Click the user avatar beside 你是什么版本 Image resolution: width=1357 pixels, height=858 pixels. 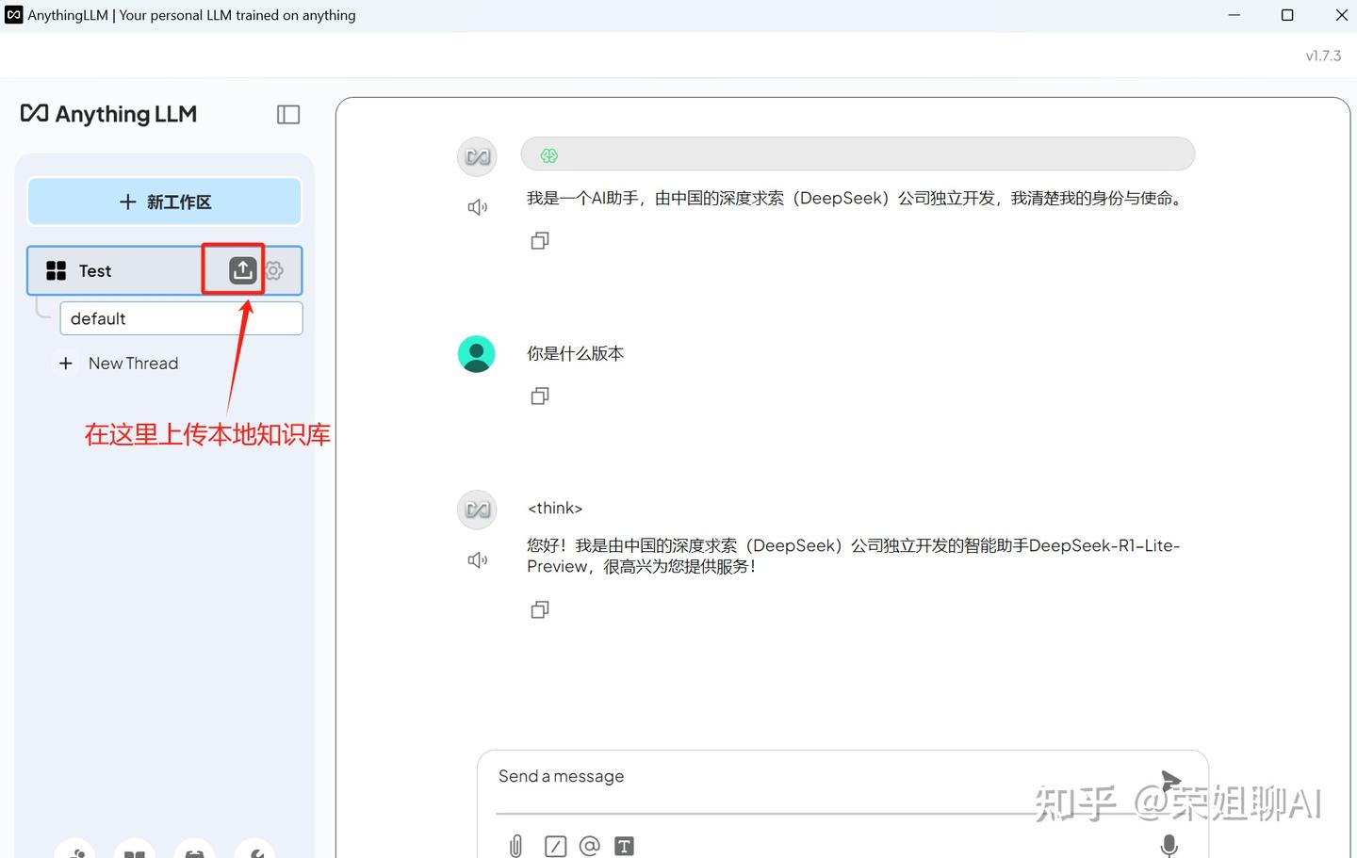click(476, 354)
